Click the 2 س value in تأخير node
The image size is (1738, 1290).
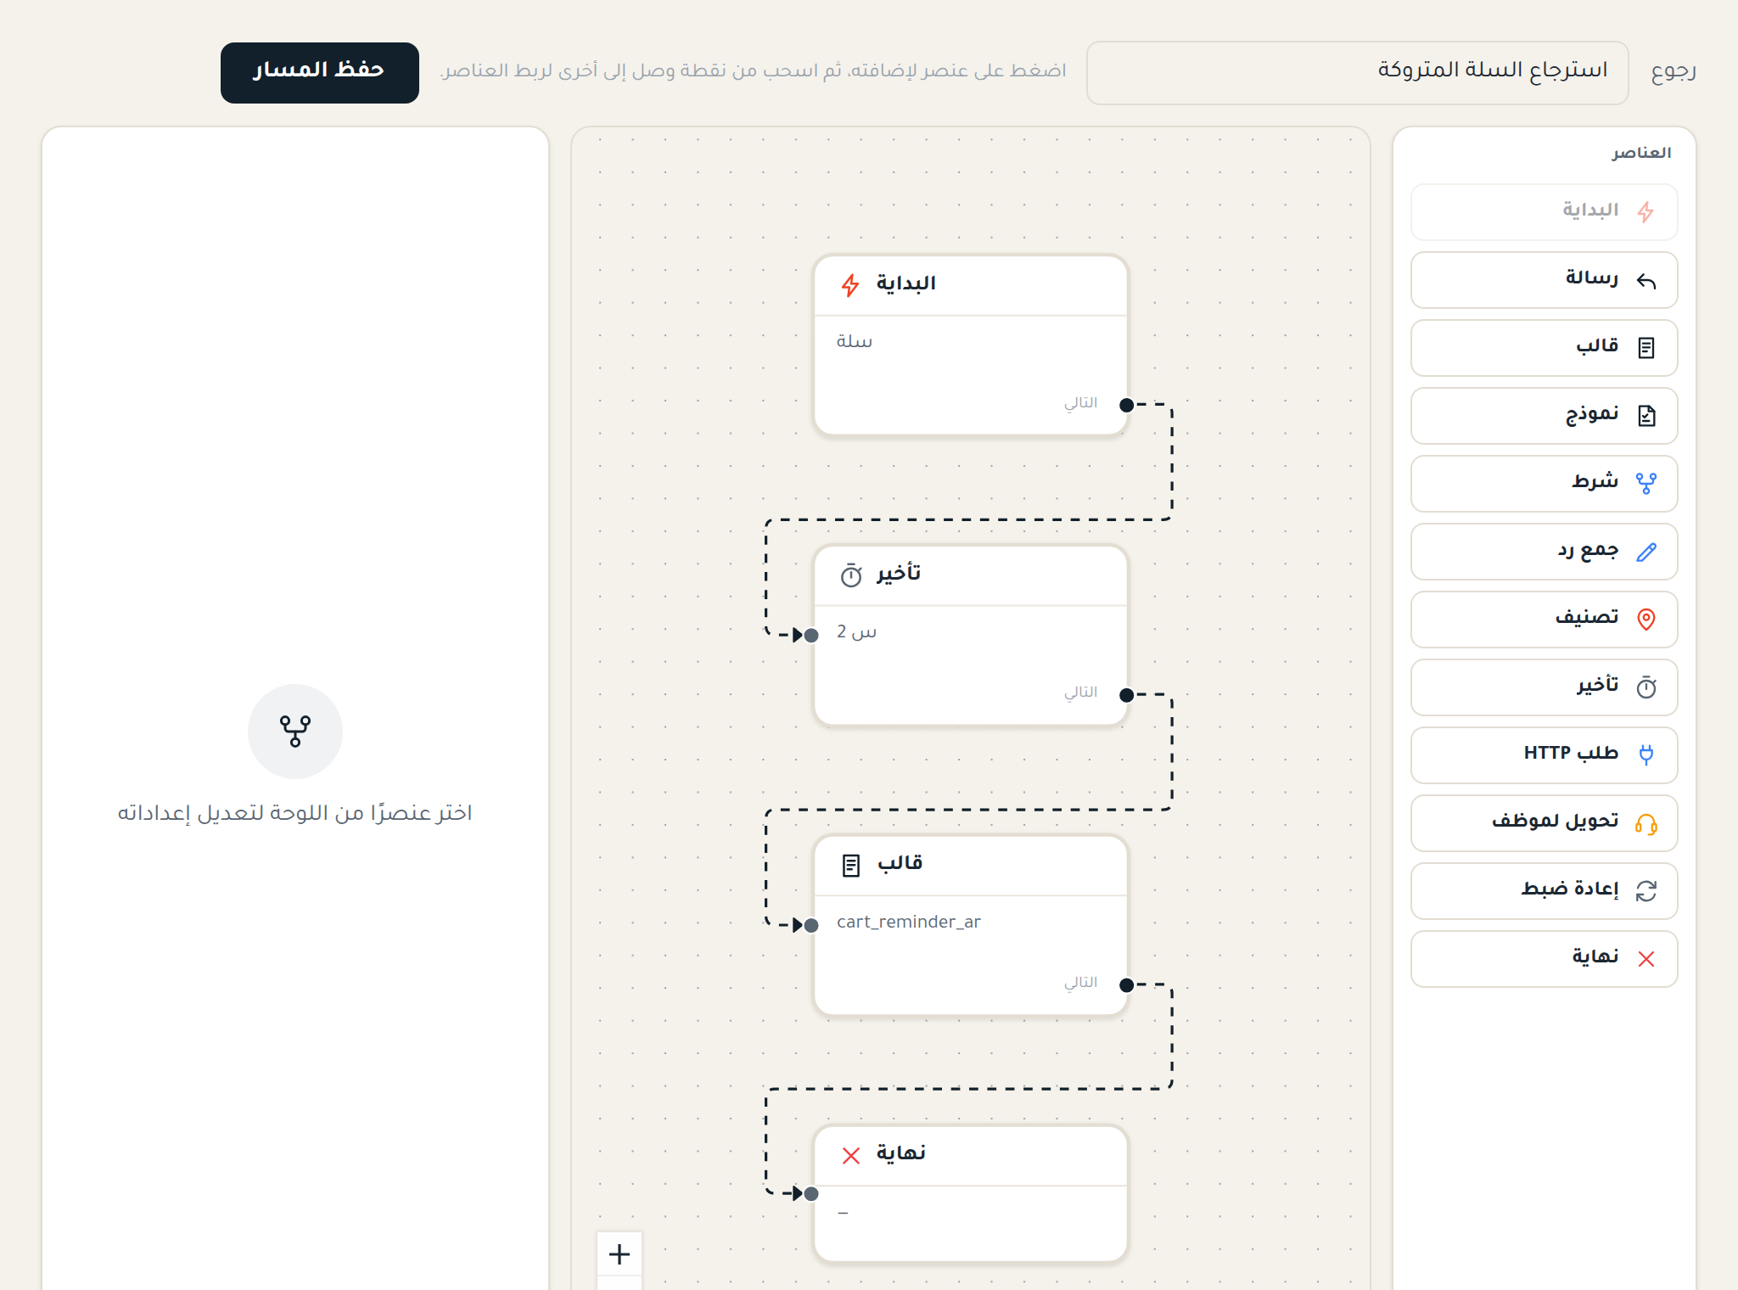tap(856, 632)
